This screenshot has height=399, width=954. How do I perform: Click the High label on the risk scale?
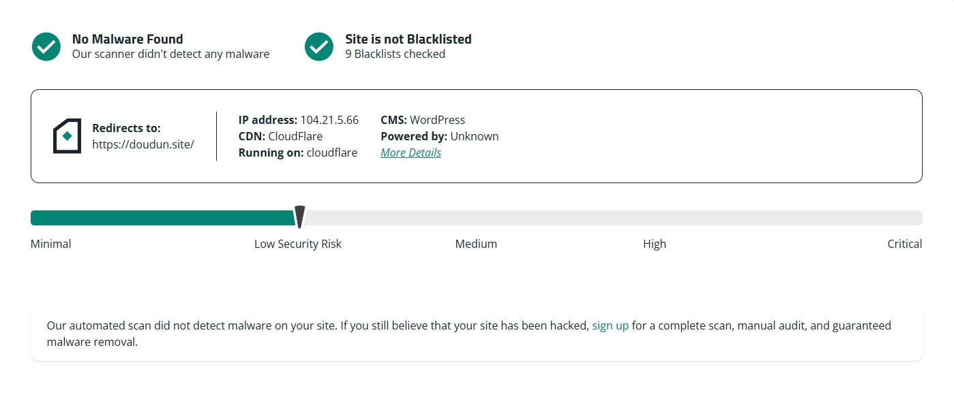pyautogui.click(x=655, y=244)
